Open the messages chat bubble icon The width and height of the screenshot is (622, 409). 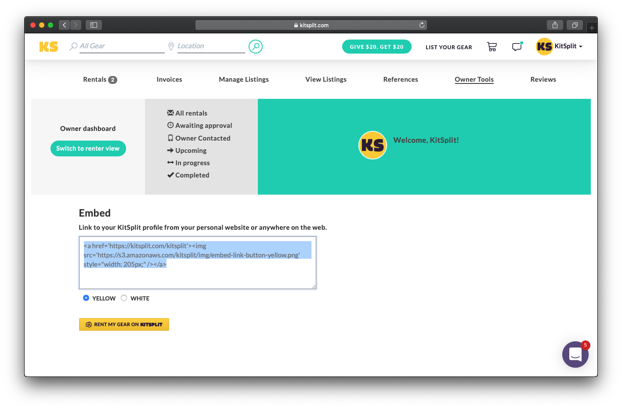click(517, 47)
